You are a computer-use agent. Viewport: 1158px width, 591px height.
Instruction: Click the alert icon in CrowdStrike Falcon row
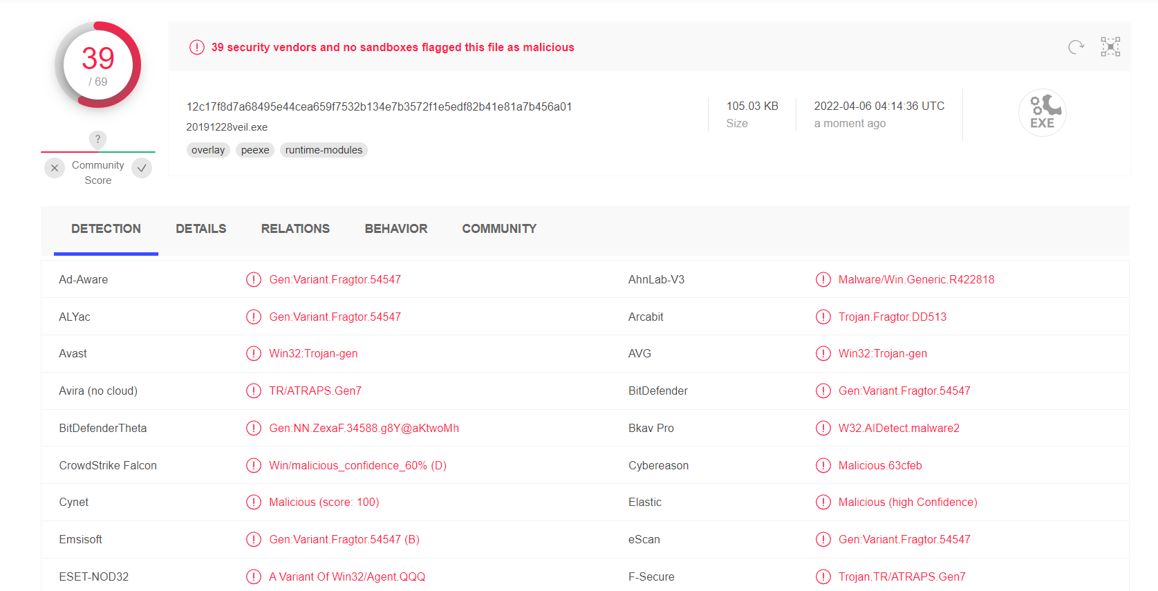254,466
